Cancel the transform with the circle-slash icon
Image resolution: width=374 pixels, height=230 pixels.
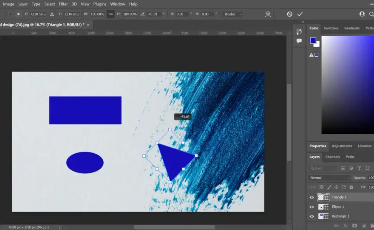click(x=289, y=14)
